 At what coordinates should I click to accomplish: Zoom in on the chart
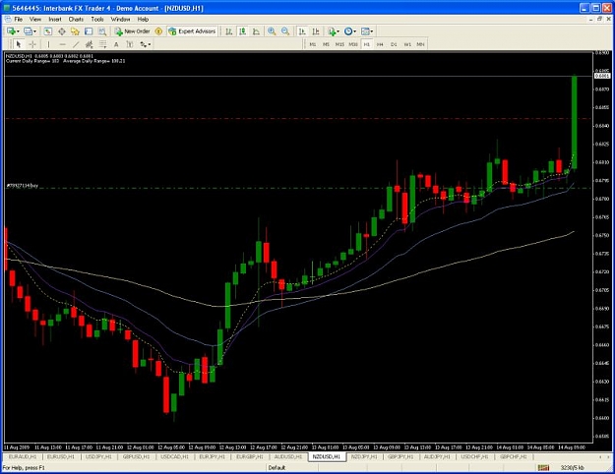pos(272,31)
